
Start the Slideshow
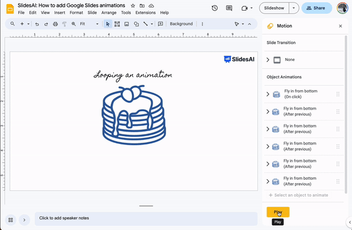click(x=274, y=8)
